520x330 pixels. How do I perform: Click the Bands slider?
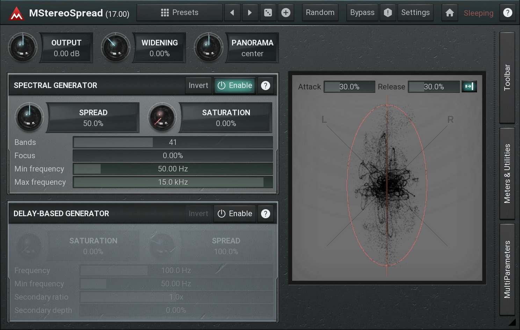point(173,142)
